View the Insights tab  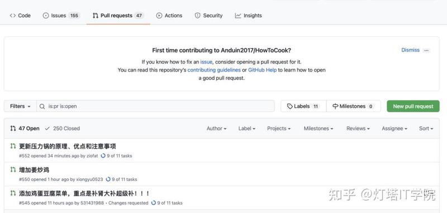[x=248, y=16]
